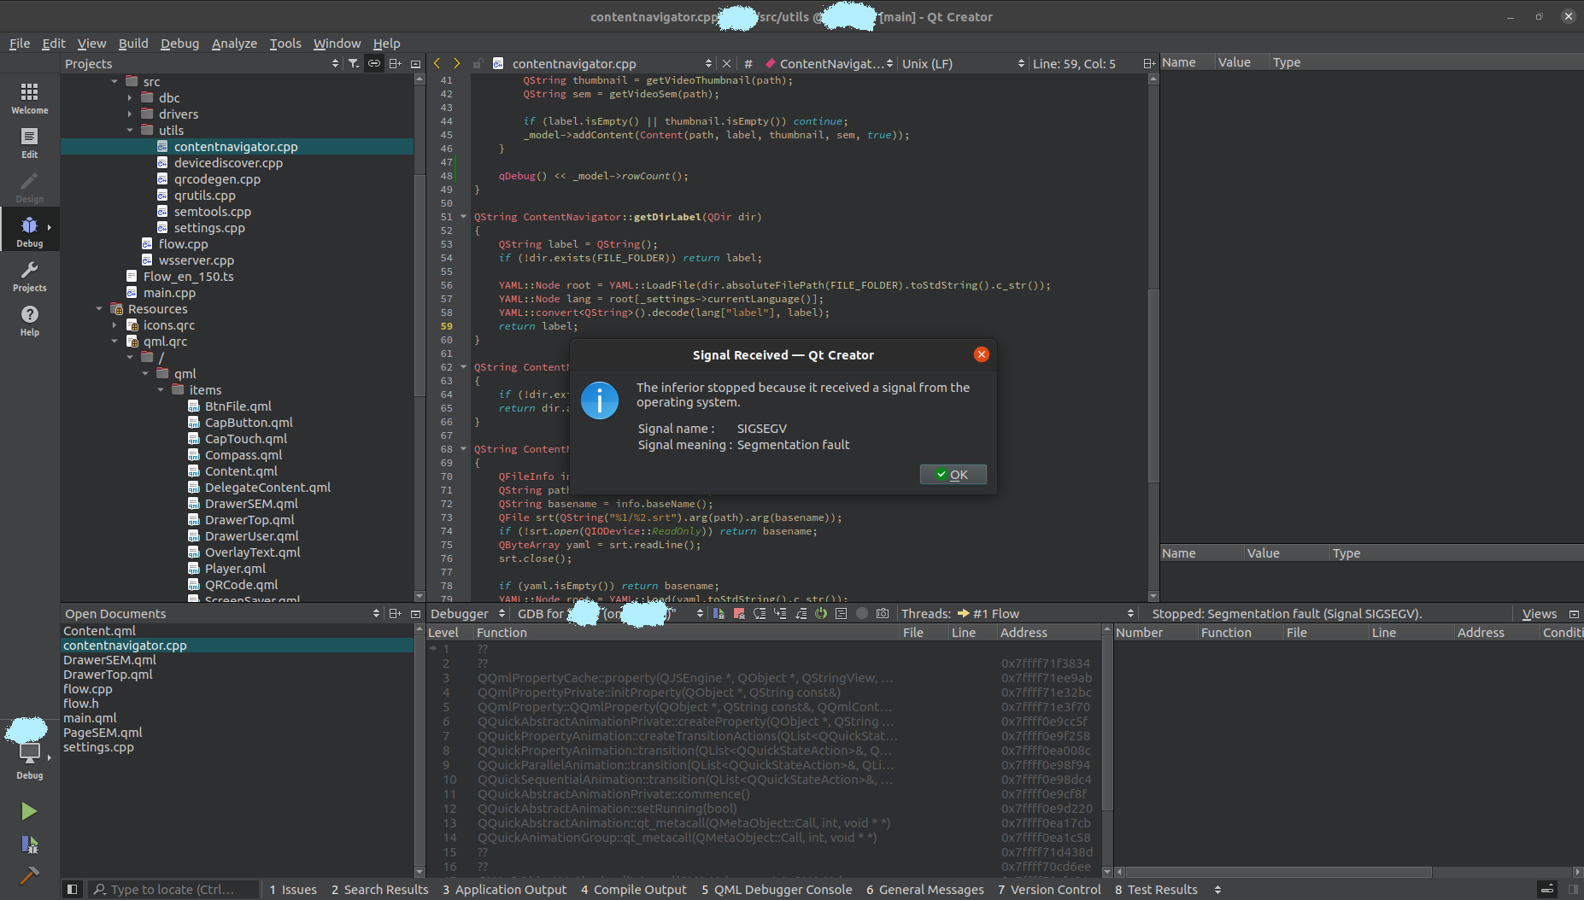The height and width of the screenshot is (900, 1584).
Task: Click the filter tree funnel icon
Action: click(x=354, y=63)
